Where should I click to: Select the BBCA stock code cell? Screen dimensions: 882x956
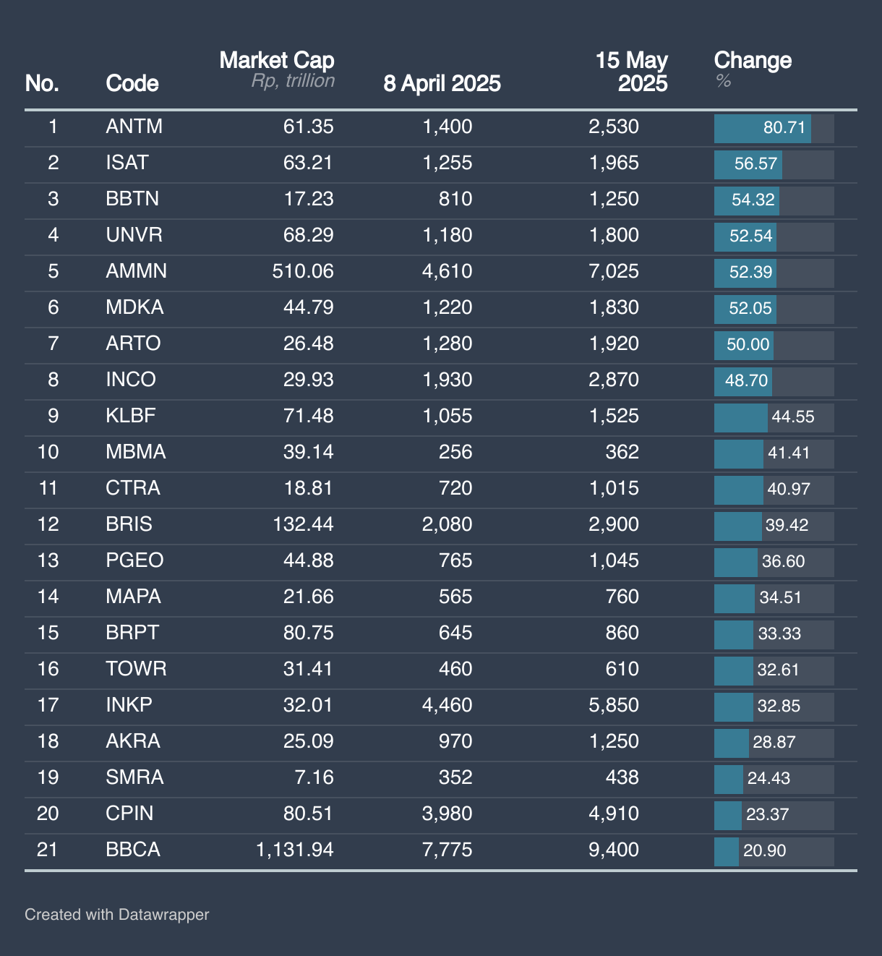(133, 850)
